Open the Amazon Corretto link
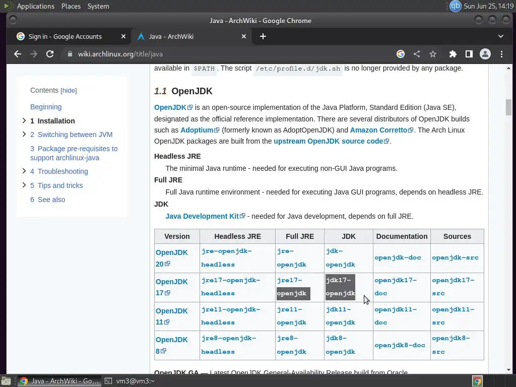Viewport: 516px width, 387px height. 381,130
